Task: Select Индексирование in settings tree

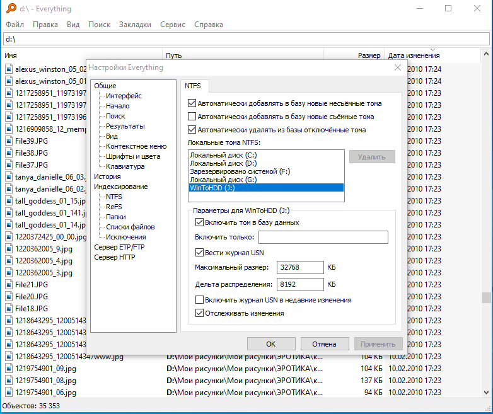Action: pos(121,187)
